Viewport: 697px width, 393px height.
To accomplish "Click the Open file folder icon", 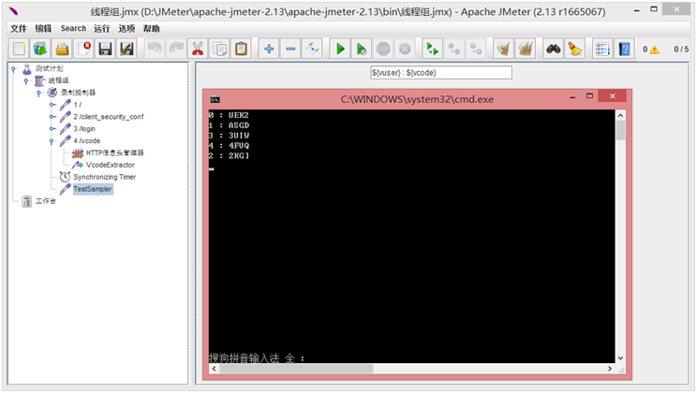I will coord(62,49).
